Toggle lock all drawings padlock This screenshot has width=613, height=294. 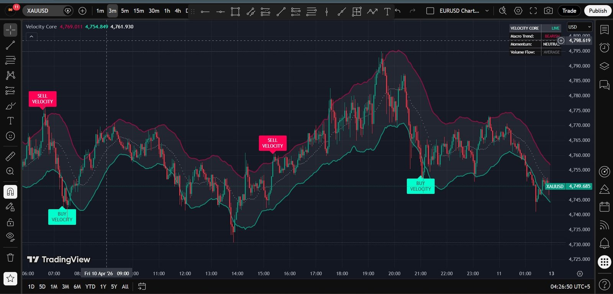(x=10, y=222)
